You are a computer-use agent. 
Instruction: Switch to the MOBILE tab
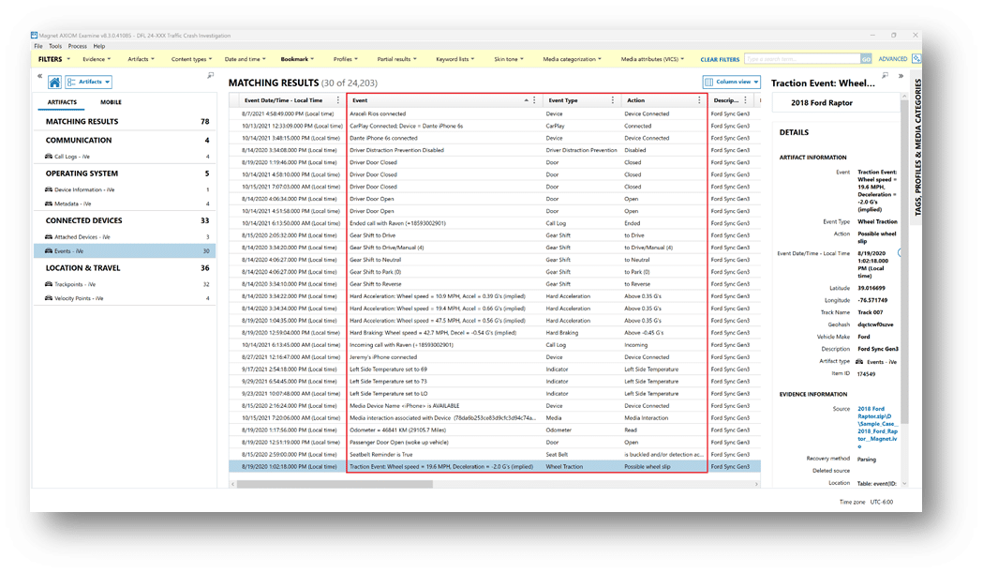coord(111,102)
